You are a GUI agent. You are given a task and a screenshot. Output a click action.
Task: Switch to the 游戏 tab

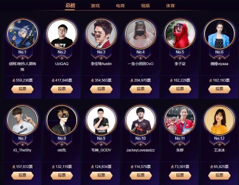click(95, 6)
